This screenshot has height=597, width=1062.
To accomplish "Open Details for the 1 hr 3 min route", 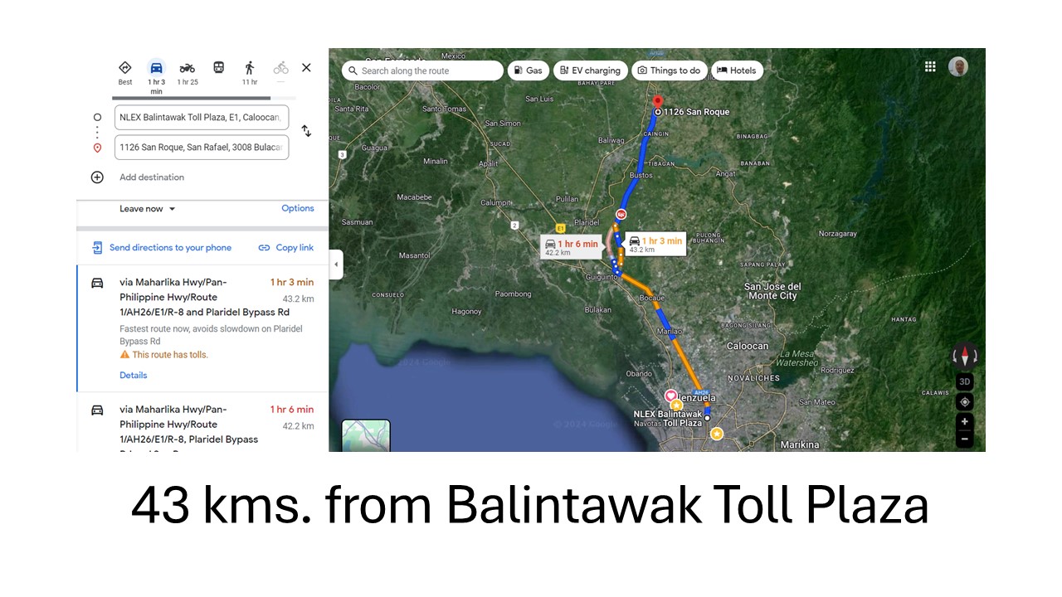I will click(x=133, y=376).
